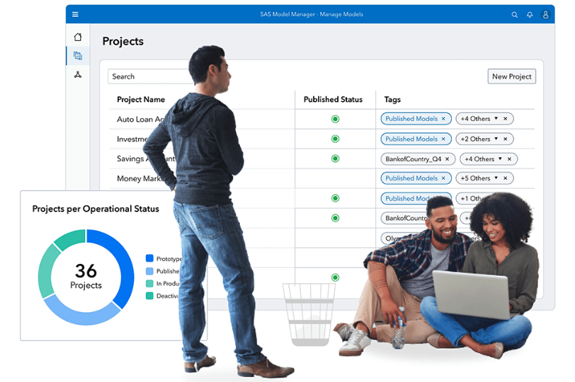The width and height of the screenshot is (575, 382).
Task: Click the Prototype legend color swatch
Action: coord(149,259)
